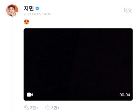Select the date 2021.08.05 text
Image resolution: width=138 pixels, height=112 pixels.
(32, 14)
